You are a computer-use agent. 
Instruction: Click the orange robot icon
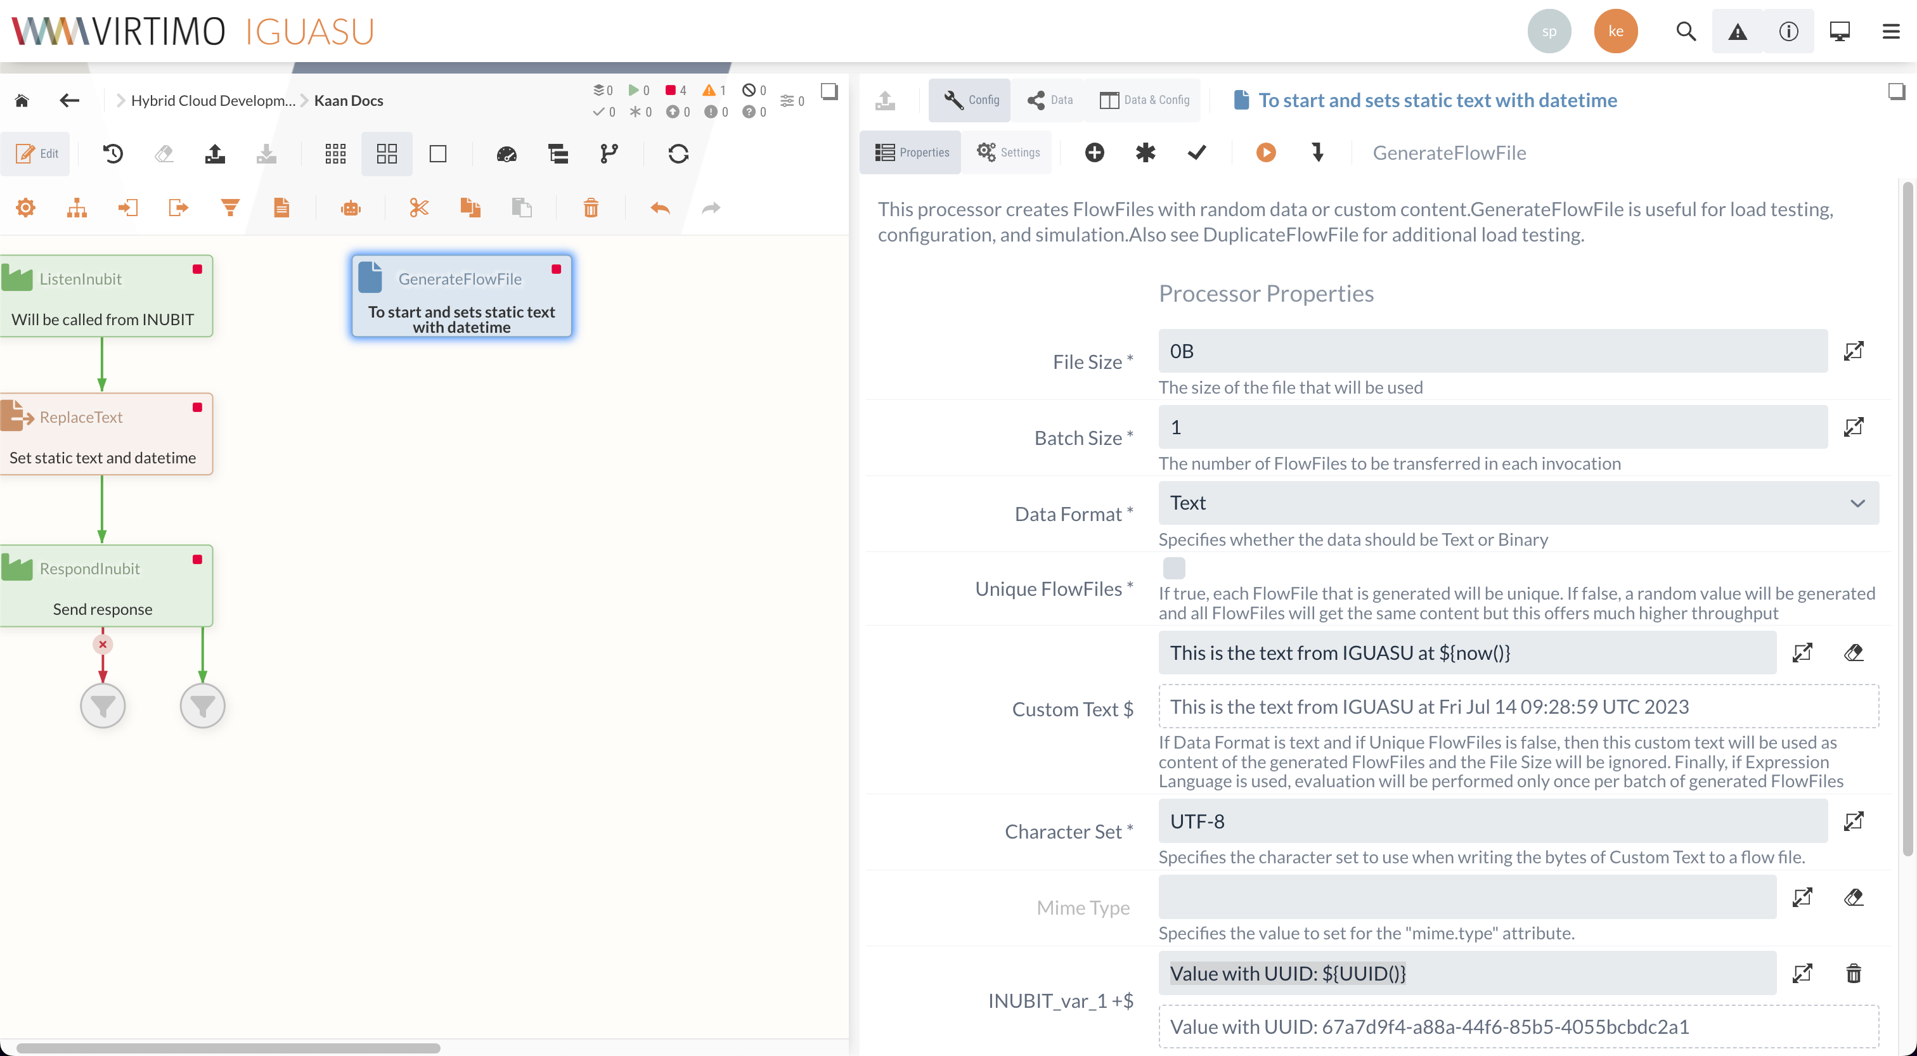click(x=351, y=208)
